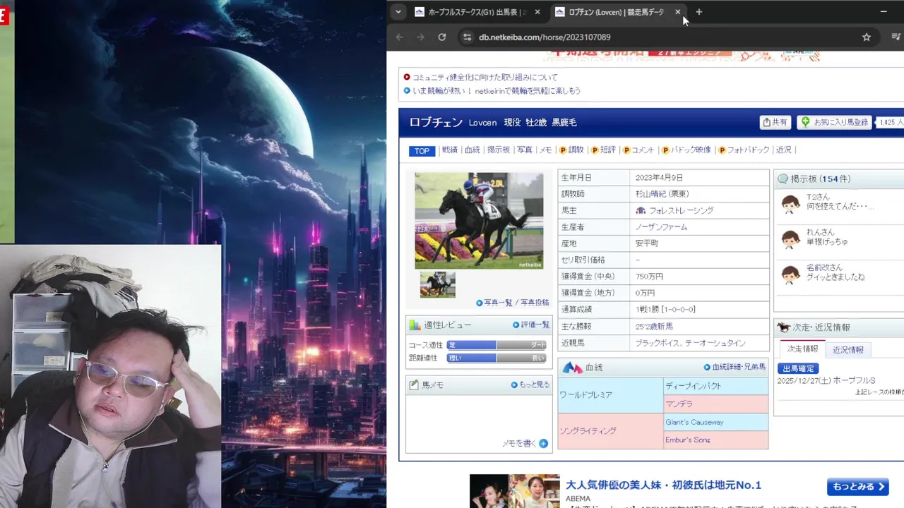Open 25'2歳新馬 race link

click(654, 326)
